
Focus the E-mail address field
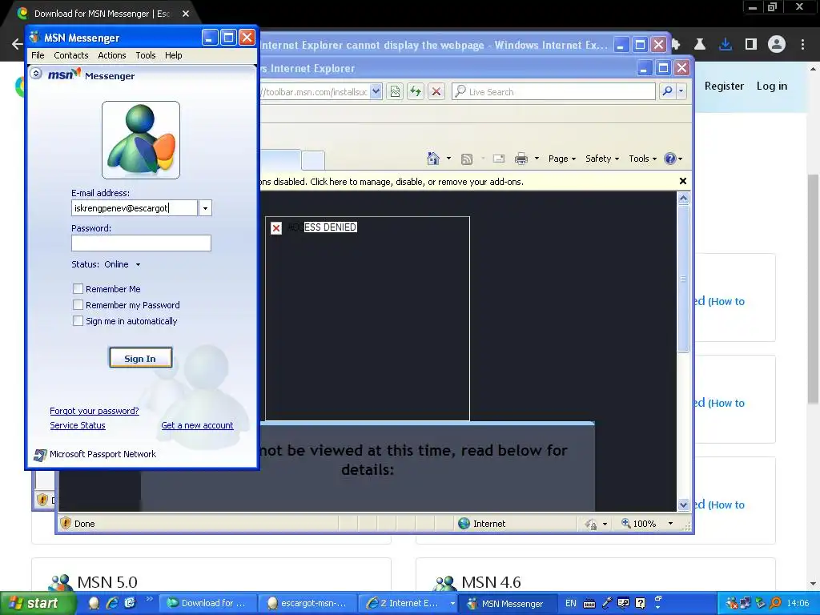(x=135, y=208)
